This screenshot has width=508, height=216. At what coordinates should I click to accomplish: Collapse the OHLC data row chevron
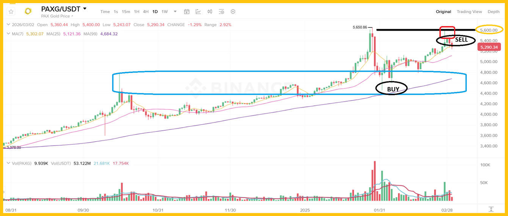click(7, 25)
